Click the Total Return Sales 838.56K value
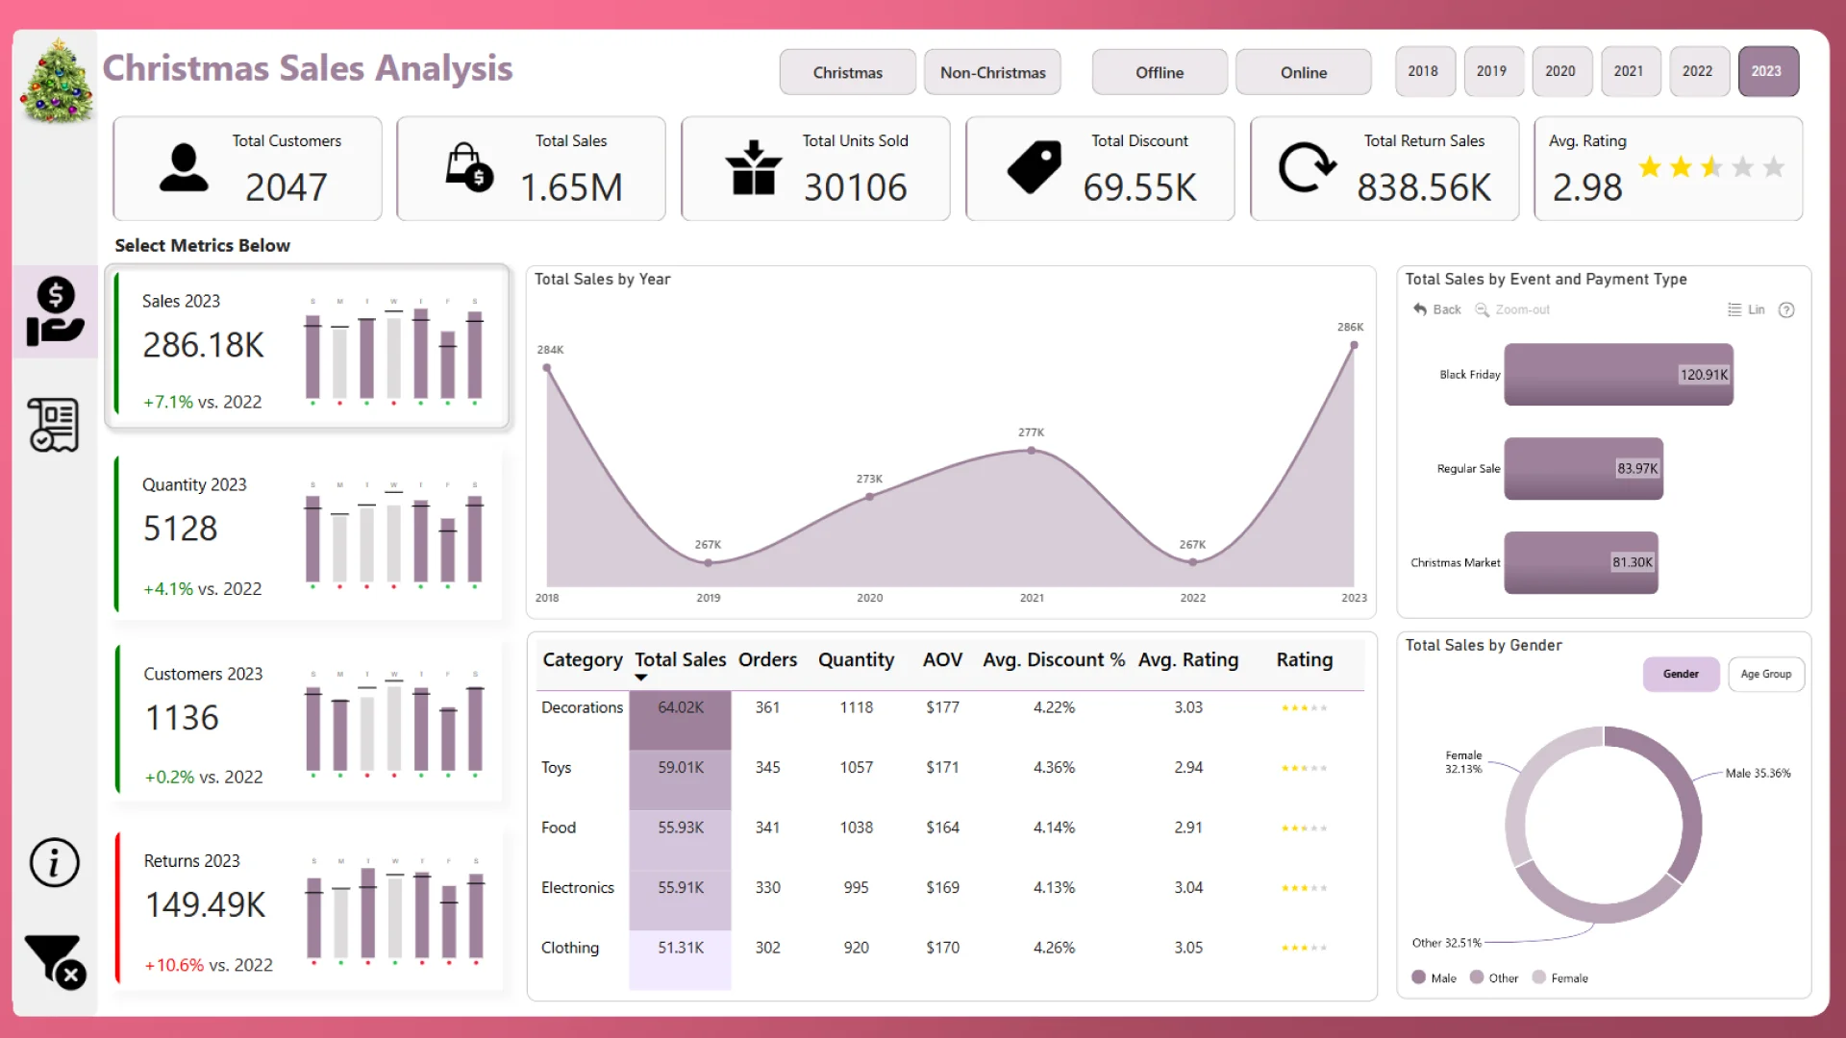The height and width of the screenshot is (1038, 1846). [x=1424, y=186]
